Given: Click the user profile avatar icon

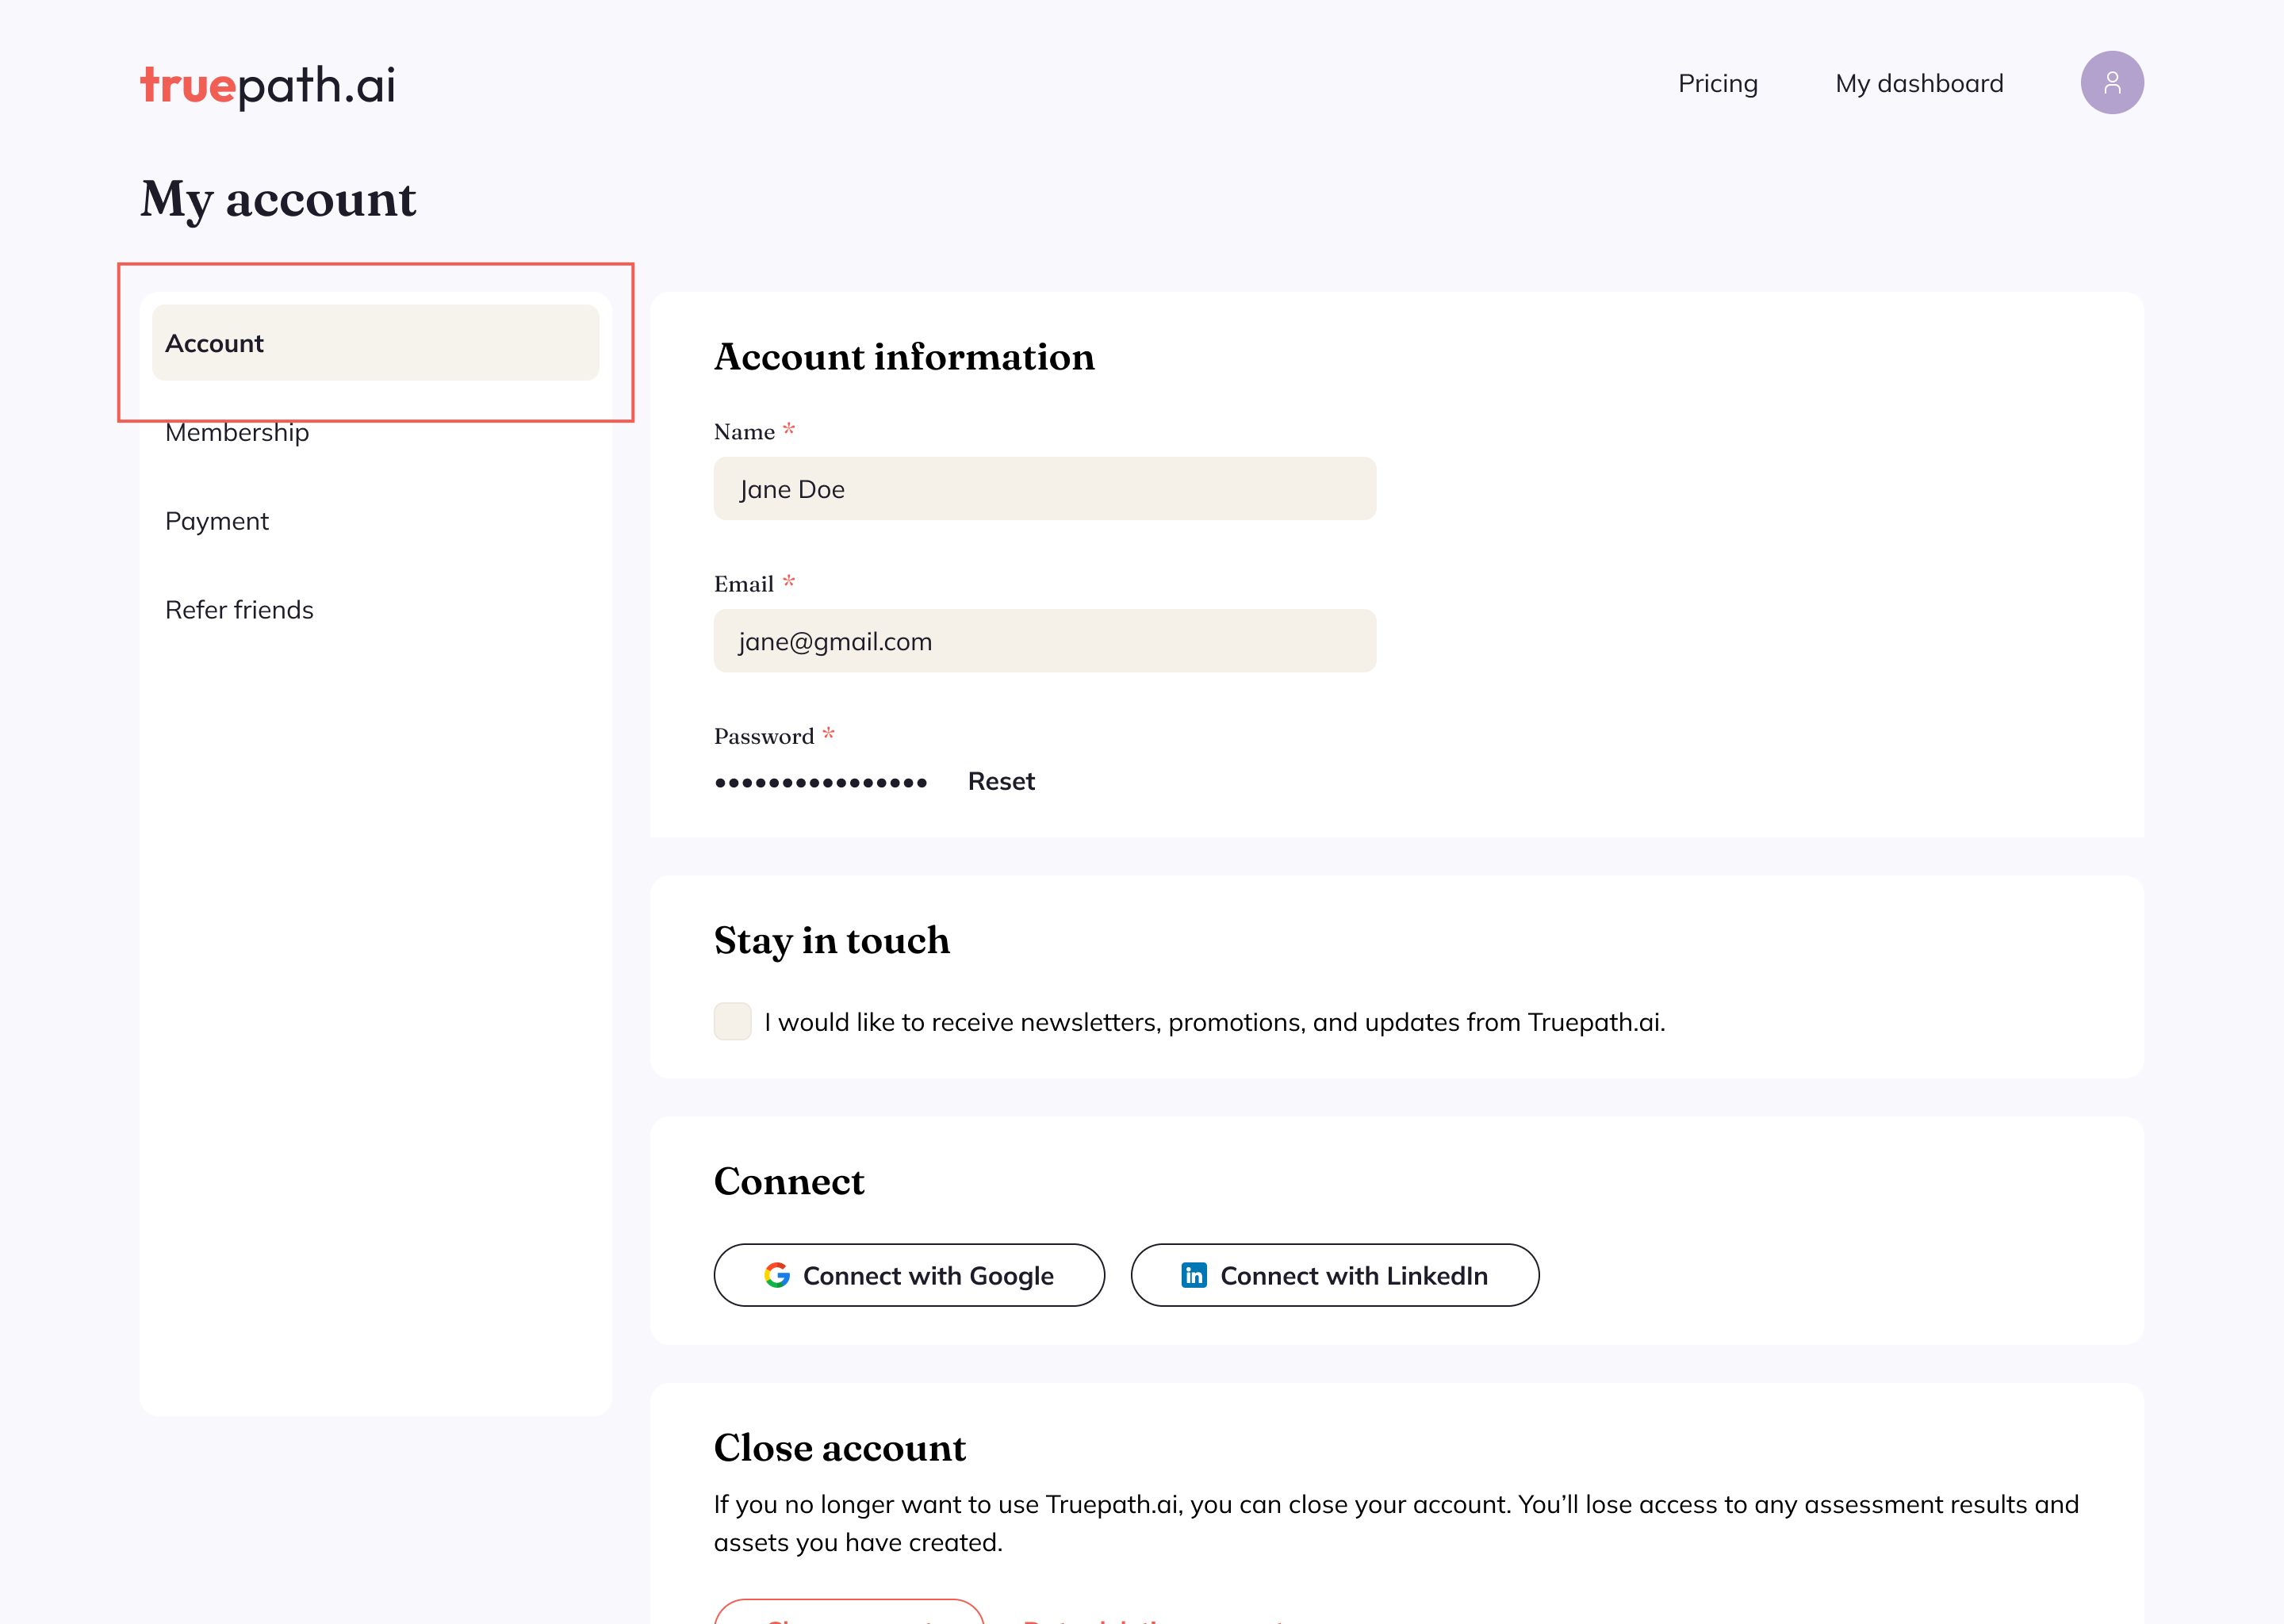Looking at the screenshot, I should [2112, 82].
